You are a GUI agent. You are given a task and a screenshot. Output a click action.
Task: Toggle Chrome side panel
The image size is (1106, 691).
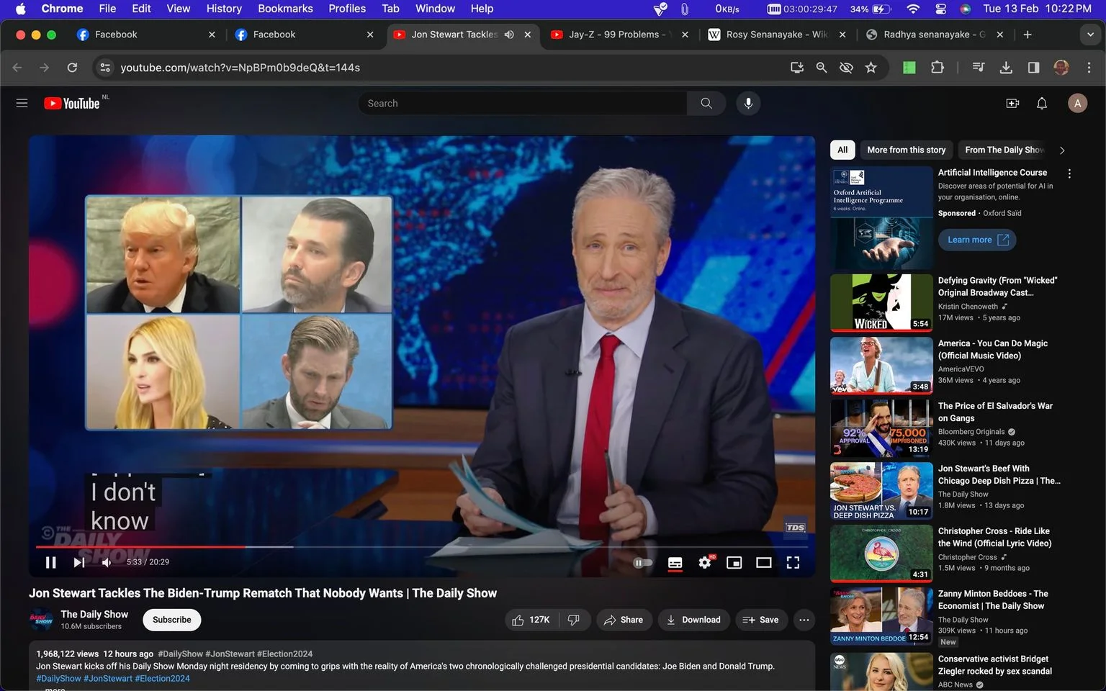[x=1033, y=67]
